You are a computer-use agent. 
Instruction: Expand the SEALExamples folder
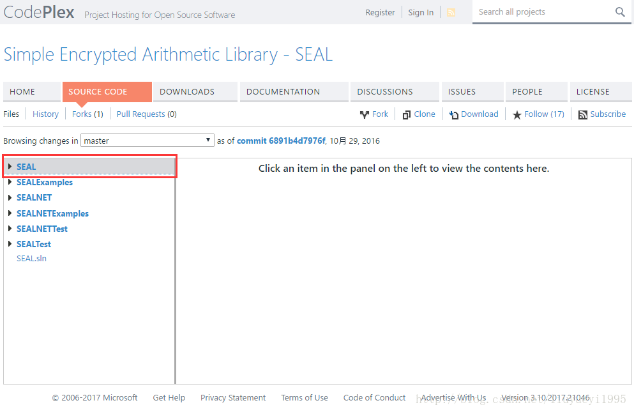coord(10,182)
